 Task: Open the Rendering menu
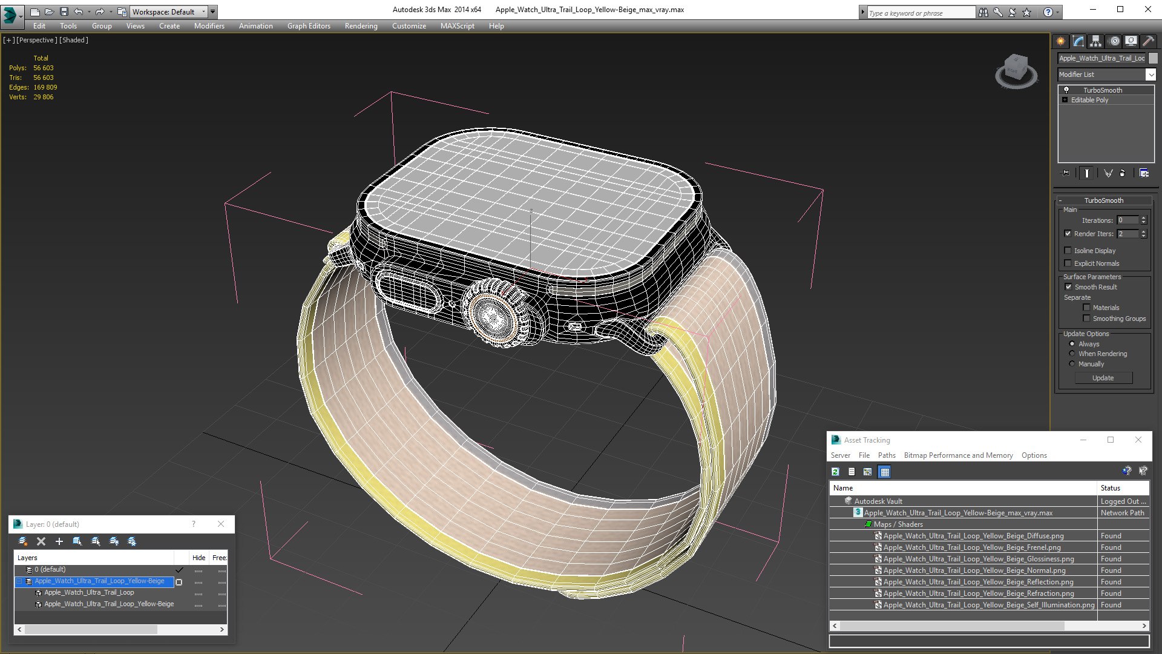(x=361, y=26)
